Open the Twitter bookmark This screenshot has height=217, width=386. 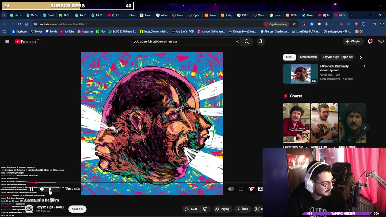tap(36, 31)
